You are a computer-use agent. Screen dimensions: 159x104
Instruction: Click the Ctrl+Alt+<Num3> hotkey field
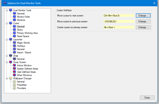point(119,15)
